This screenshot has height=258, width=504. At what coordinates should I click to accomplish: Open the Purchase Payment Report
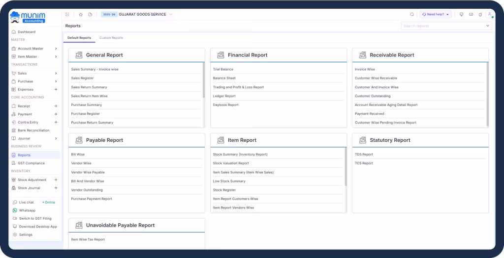(x=92, y=199)
